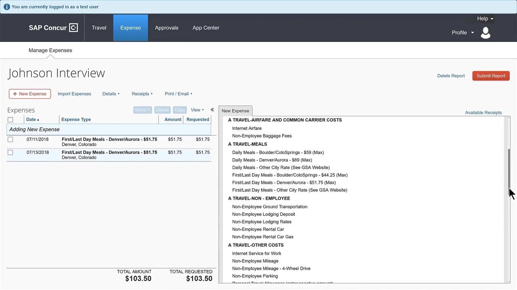Click the info icon in login banner
The height and width of the screenshot is (290, 517).
6,7
